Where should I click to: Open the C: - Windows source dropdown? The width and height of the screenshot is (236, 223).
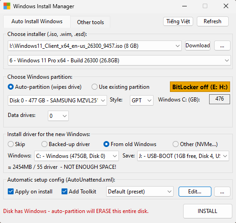pyautogui.click(x=77, y=156)
